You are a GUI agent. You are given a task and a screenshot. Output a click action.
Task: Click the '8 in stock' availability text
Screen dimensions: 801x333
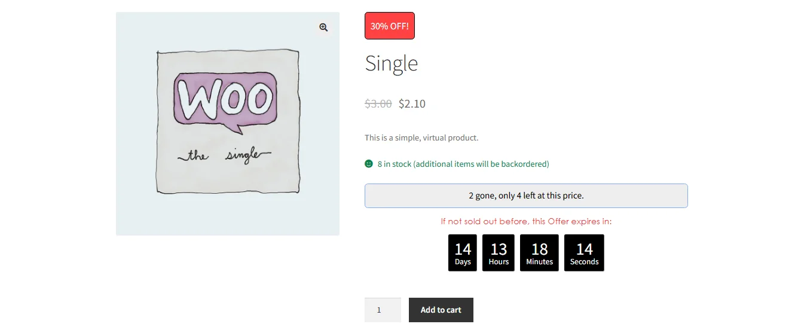coord(394,164)
